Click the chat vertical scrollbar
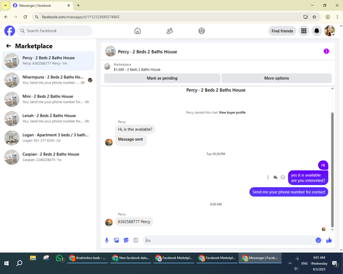This screenshot has width=343, height=274. click(x=332, y=170)
